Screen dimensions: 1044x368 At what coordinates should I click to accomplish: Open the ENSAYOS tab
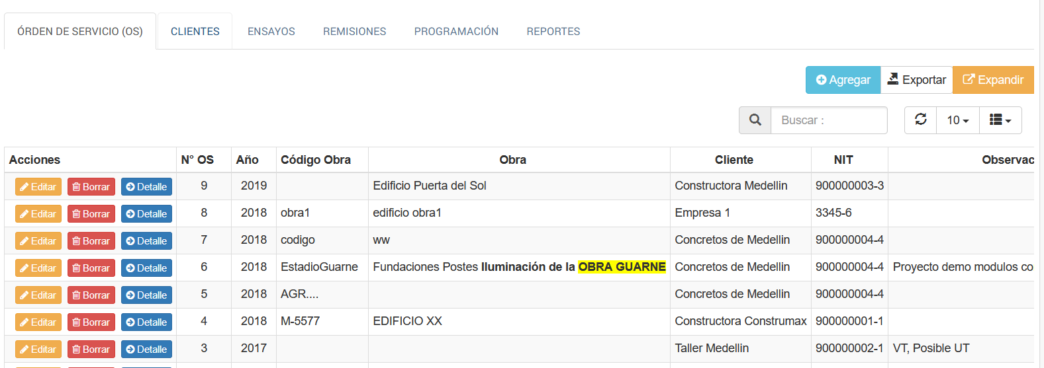271,32
